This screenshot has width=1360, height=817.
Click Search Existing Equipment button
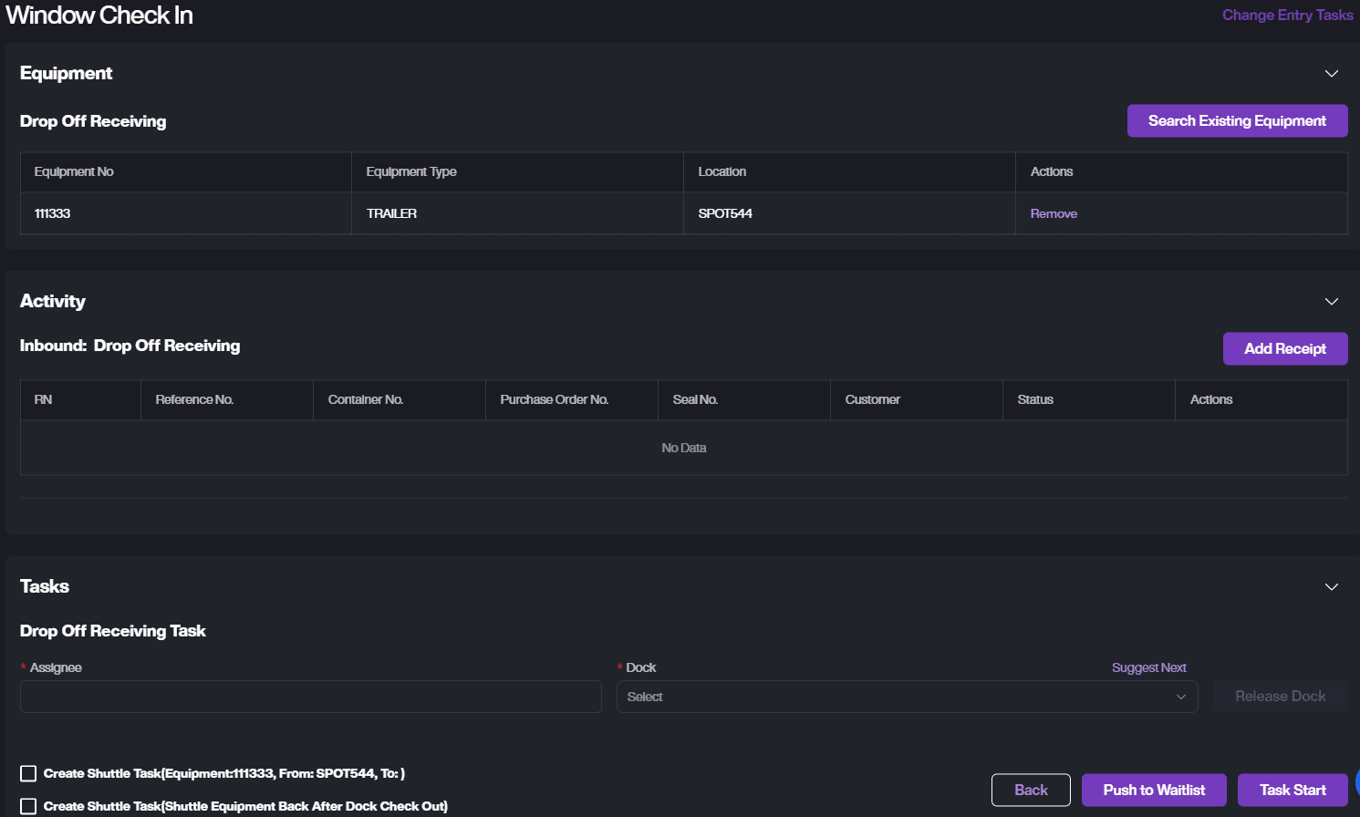tap(1236, 120)
